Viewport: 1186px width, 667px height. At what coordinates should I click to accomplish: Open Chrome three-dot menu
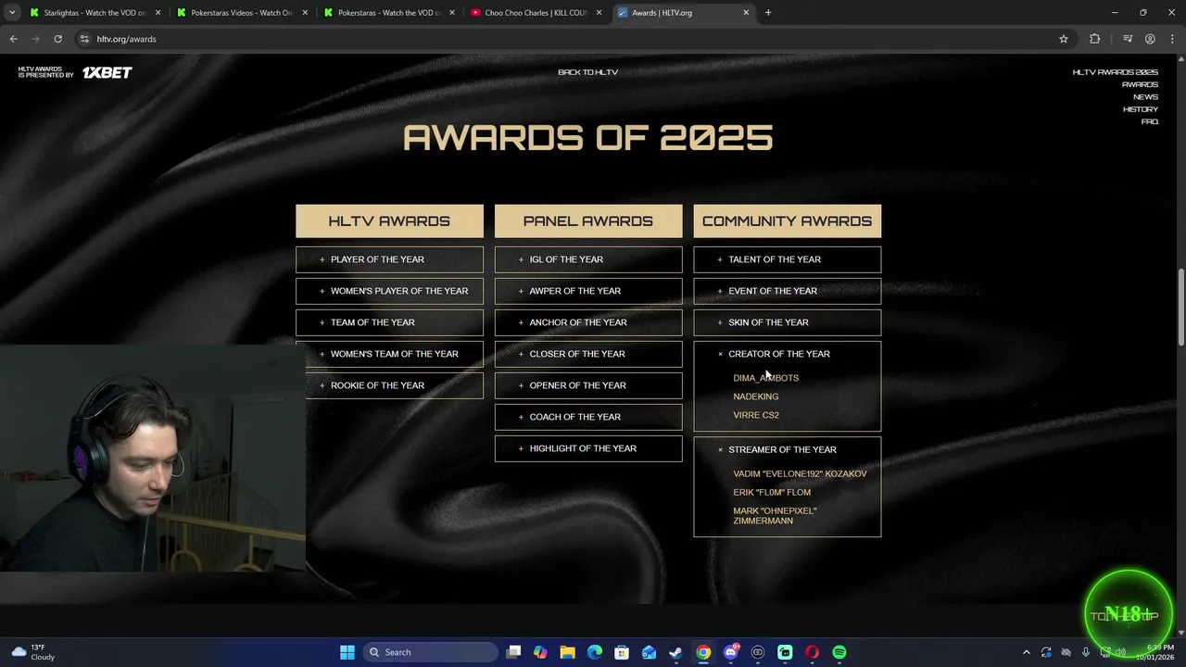pos(1171,39)
